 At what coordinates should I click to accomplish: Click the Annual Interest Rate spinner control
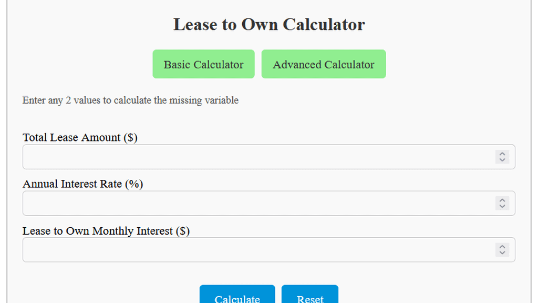tap(502, 204)
